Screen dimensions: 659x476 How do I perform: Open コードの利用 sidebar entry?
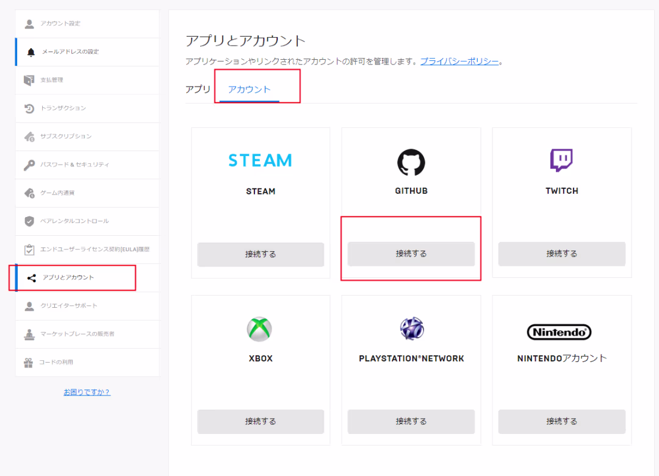pos(87,363)
